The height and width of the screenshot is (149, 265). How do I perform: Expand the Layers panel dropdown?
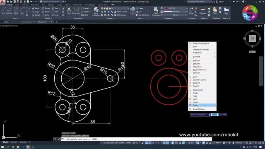click(x=111, y=18)
